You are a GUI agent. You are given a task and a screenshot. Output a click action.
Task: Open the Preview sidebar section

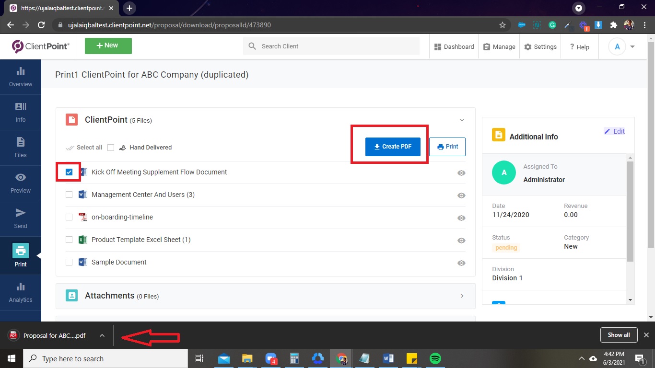click(x=21, y=184)
